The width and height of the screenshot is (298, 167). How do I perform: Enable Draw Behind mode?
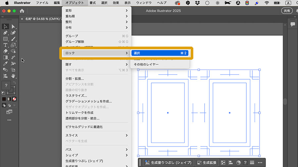pyautogui.click(x=9, y=105)
